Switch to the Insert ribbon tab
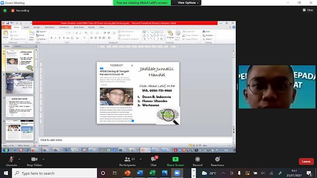This screenshot has height=178, width=317. click(26, 27)
